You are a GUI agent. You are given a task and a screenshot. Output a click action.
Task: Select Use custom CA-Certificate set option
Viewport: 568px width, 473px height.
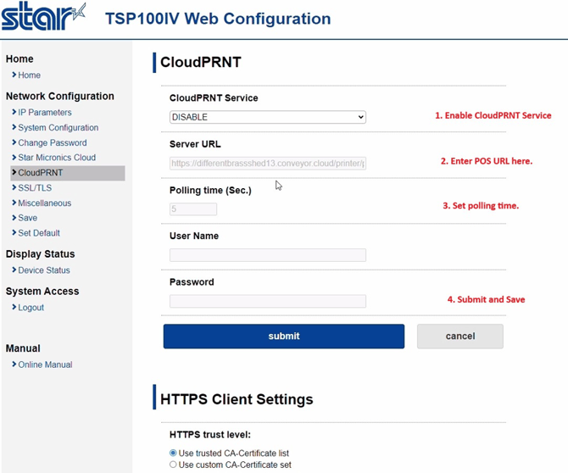click(174, 465)
